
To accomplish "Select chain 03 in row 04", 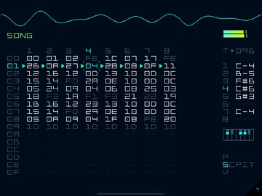I will (x=170, y=89).
